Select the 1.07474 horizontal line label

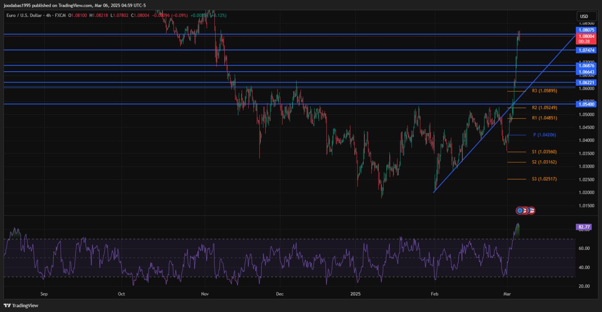coord(586,50)
